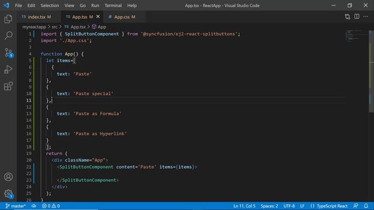The height and width of the screenshot is (210, 374).
Task: Click the VS Code logo icon
Action: pos(6,5)
